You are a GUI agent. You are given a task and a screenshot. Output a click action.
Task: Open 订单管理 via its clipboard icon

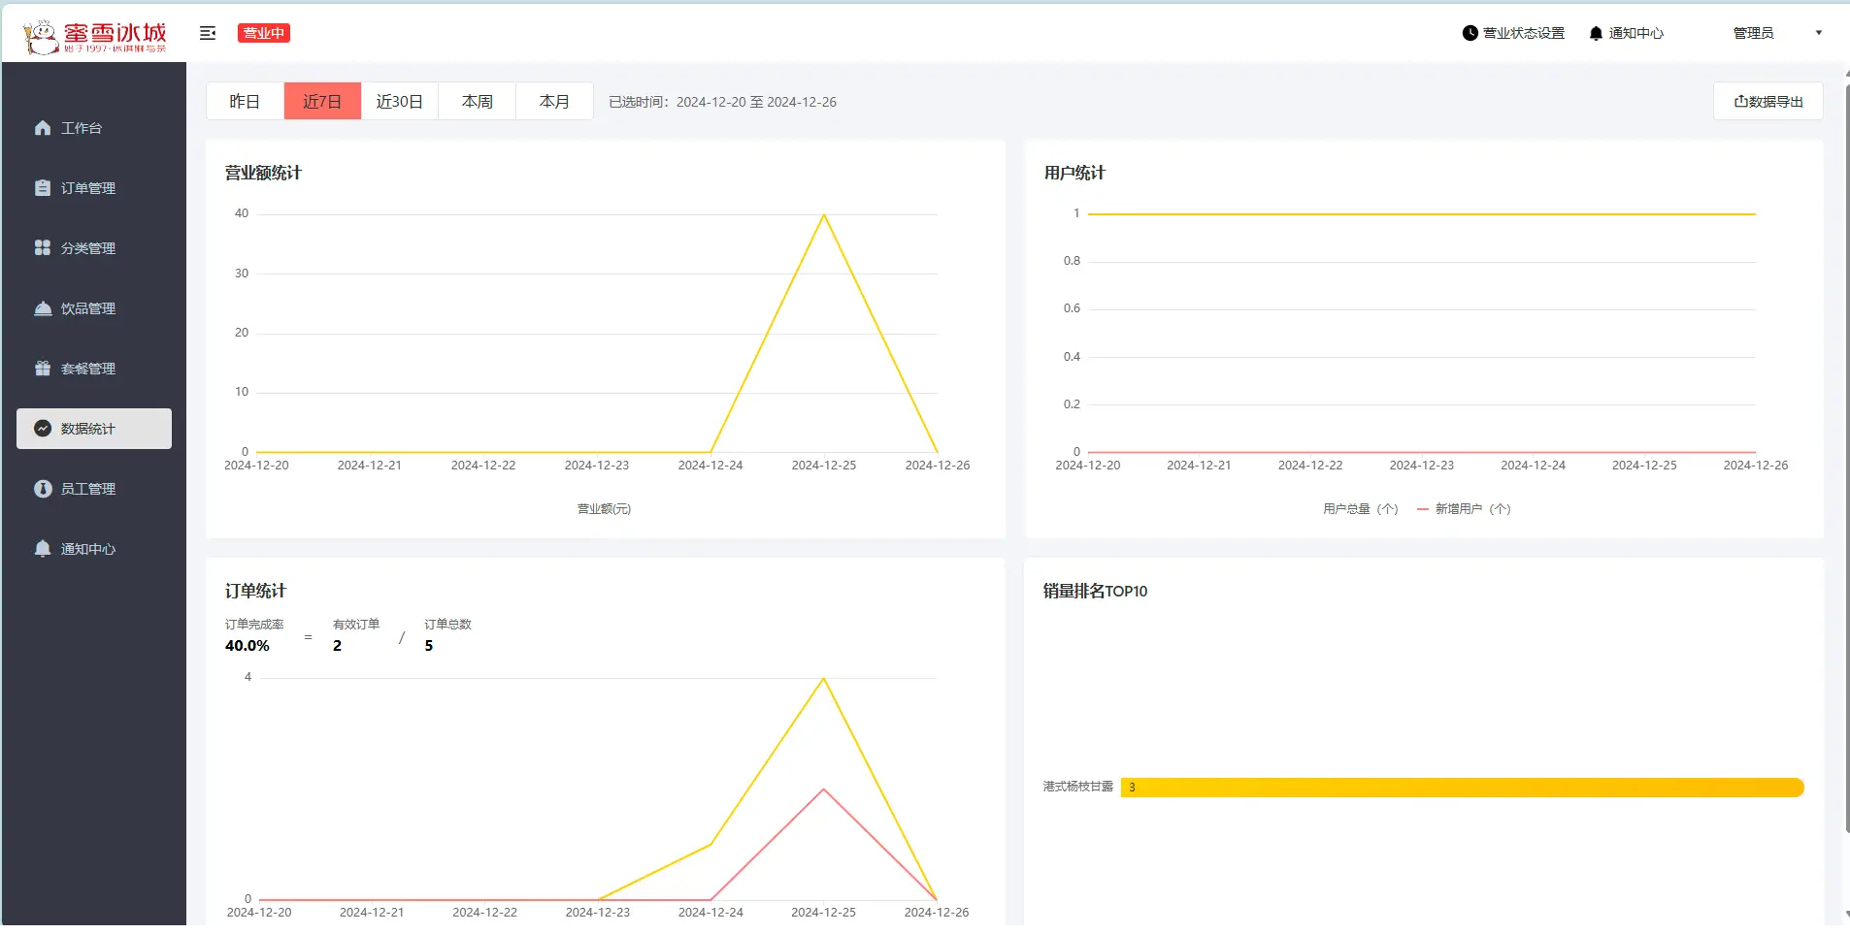(43, 188)
